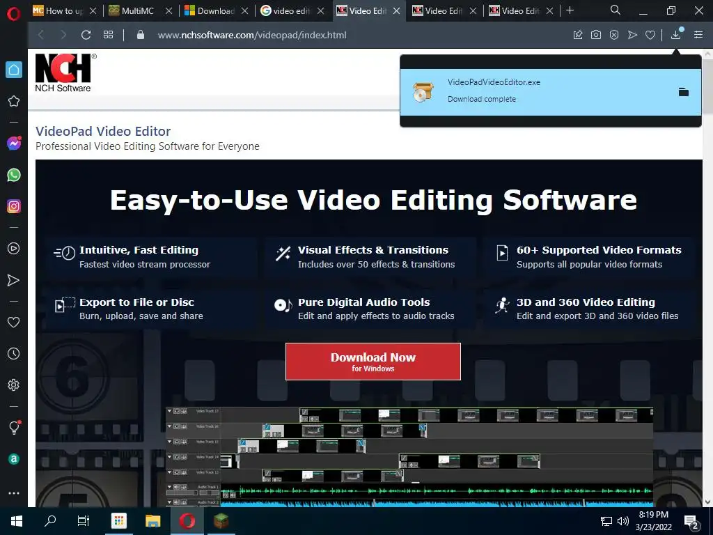
Task: Open Instagram in the sidebar
Action: [x=14, y=206]
